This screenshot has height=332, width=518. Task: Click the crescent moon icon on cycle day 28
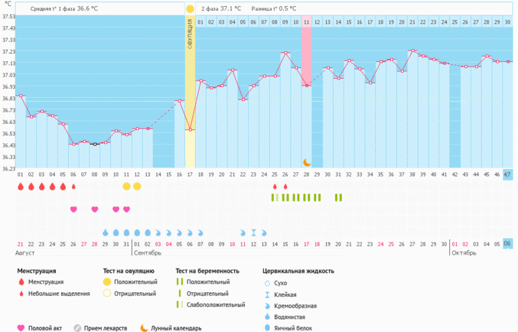(x=307, y=162)
